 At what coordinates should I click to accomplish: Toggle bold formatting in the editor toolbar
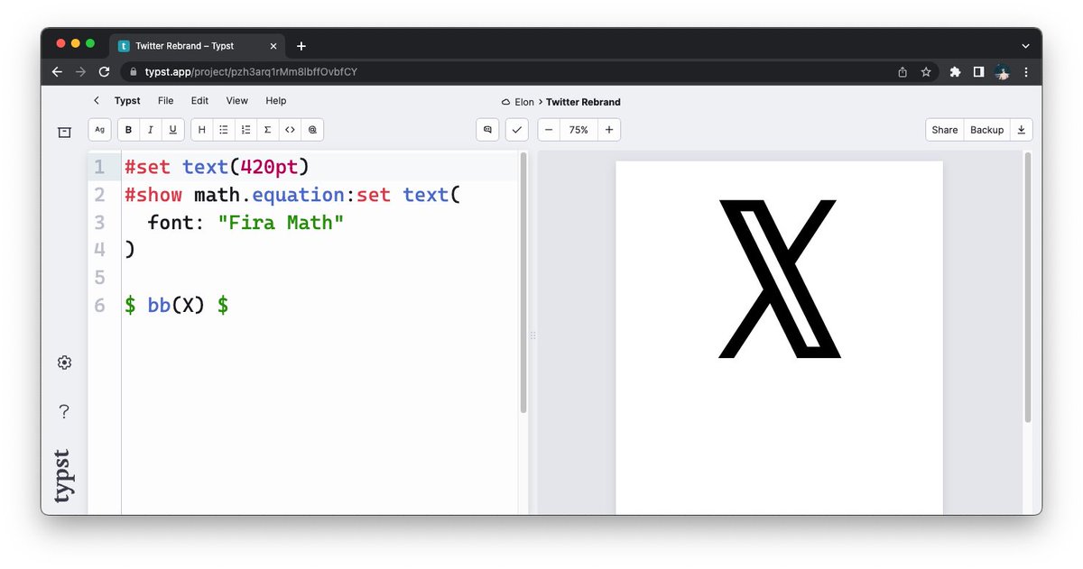click(128, 130)
